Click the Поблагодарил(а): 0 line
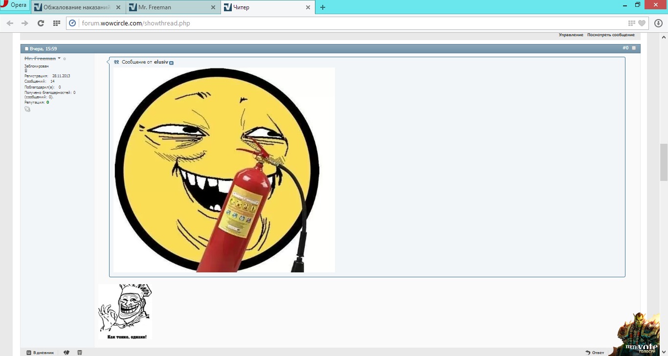668x356 pixels. (x=43, y=87)
